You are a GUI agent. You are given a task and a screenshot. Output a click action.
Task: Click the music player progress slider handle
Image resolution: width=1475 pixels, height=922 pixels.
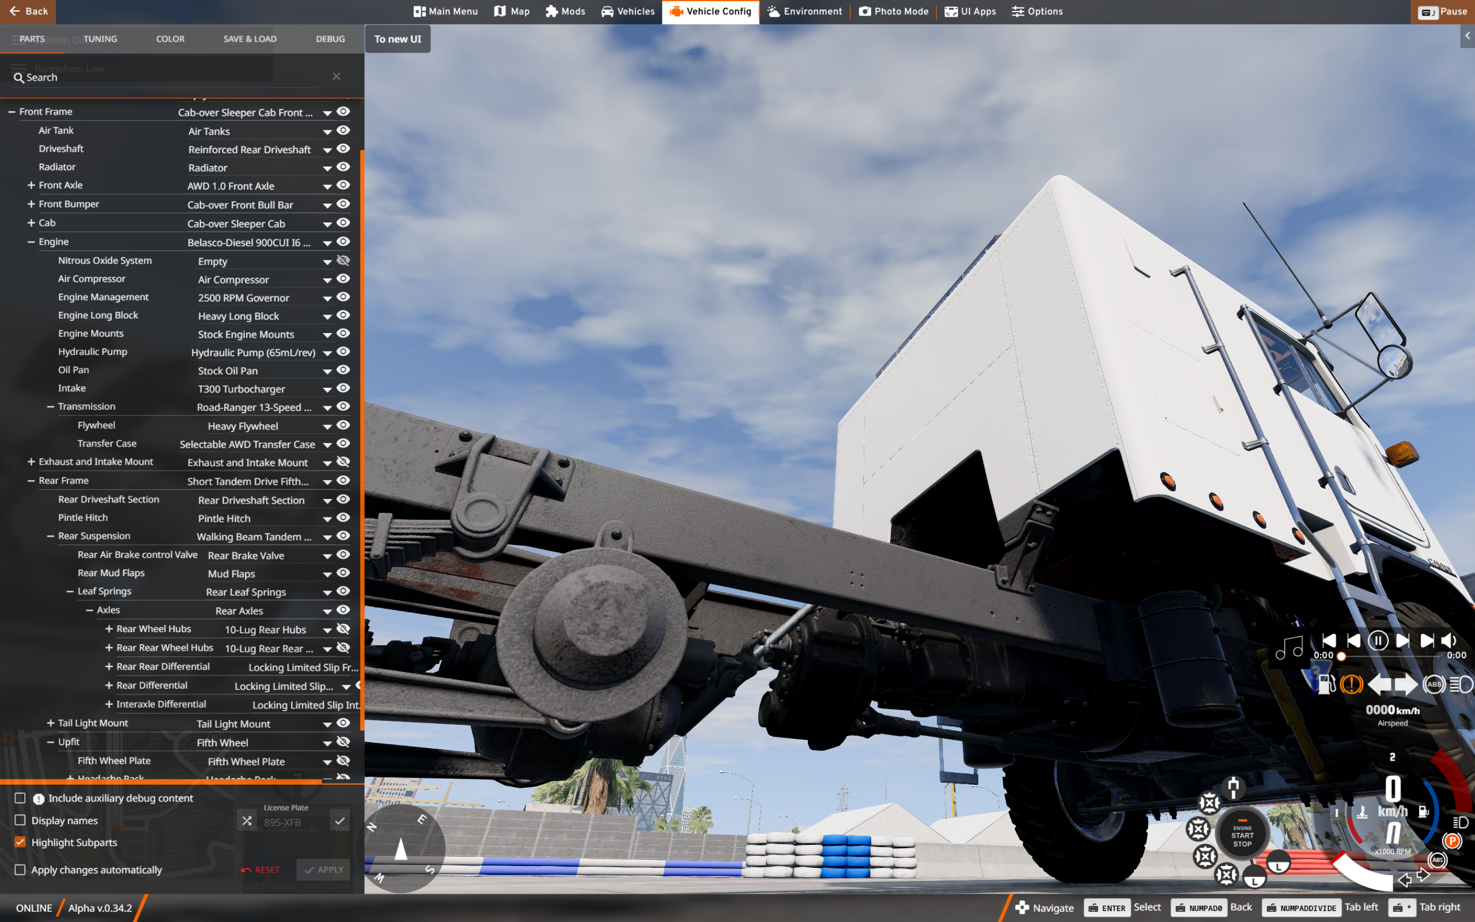click(x=1341, y=656)
